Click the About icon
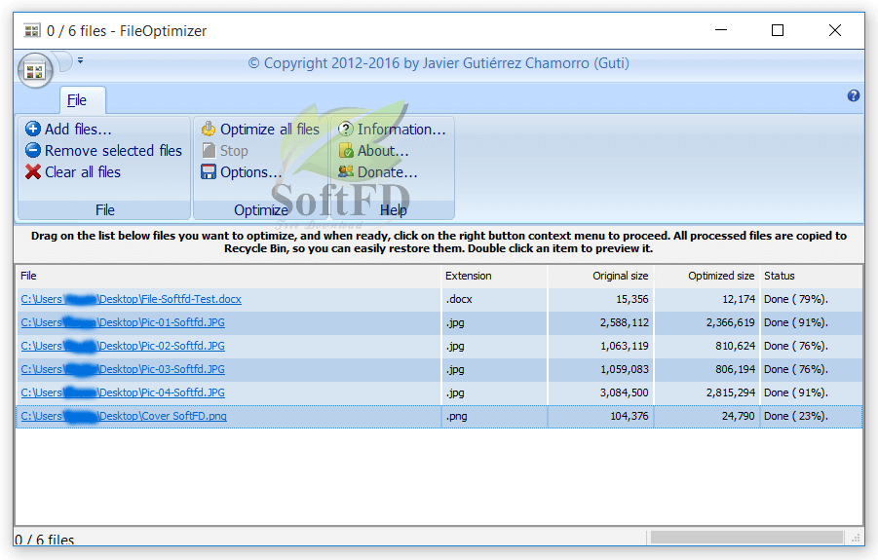Image resolution: width=878 pixels, height=560 pixels. 346,150
